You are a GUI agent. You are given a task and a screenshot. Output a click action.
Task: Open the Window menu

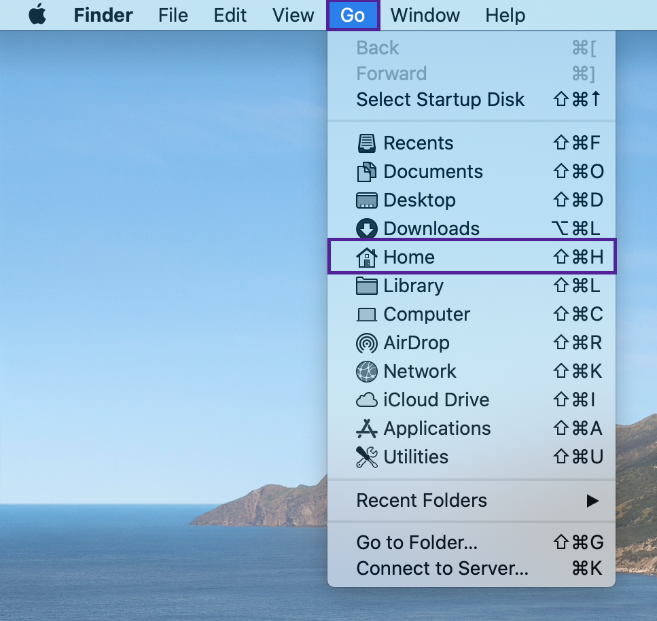click(425, 15)
